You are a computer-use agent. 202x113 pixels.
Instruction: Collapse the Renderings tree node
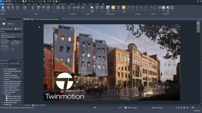(x=3, y=94)
